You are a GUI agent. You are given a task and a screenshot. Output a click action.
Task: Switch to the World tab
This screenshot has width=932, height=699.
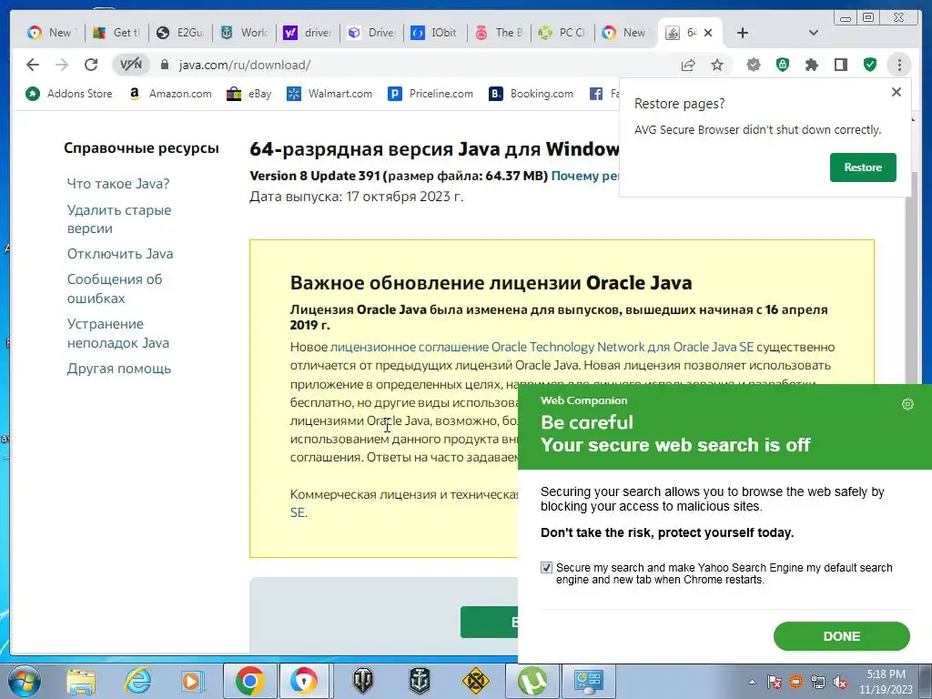tap(244, 33)
